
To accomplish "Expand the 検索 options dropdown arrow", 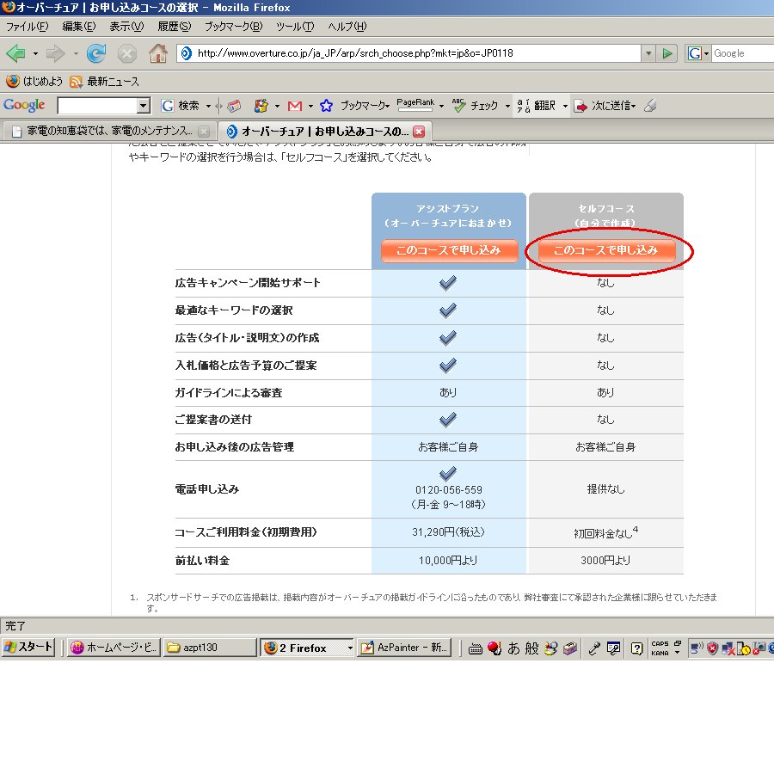I will point(208,106).
